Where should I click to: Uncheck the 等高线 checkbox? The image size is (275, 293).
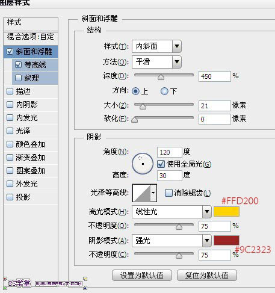pos(18,65)
